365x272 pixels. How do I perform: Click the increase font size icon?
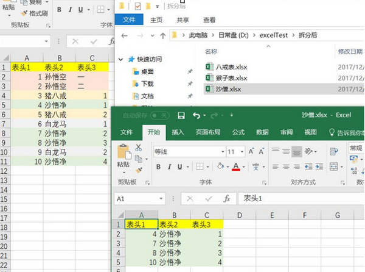pos(251,151)
